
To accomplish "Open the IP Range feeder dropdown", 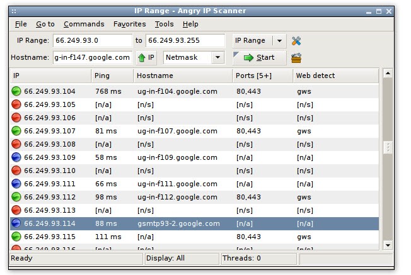I will (279, 41).
